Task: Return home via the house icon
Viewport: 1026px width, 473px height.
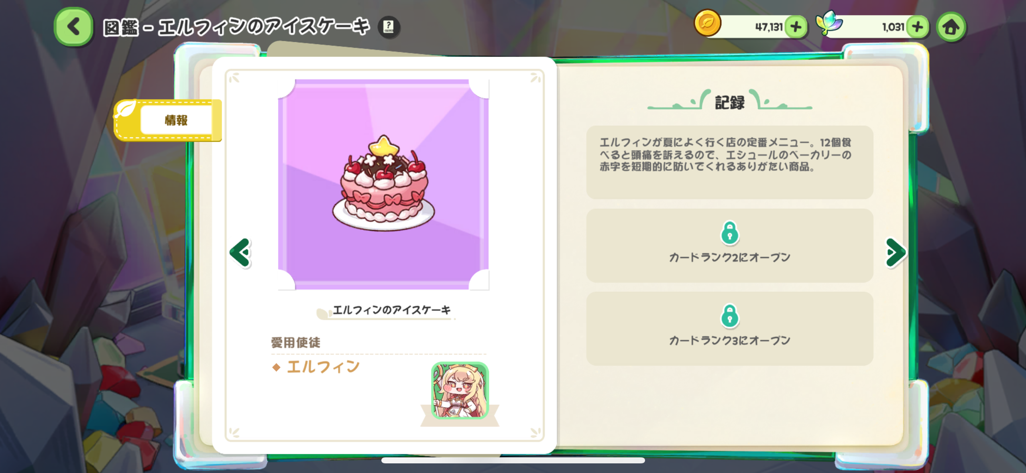Action: [x=951, y=27]
